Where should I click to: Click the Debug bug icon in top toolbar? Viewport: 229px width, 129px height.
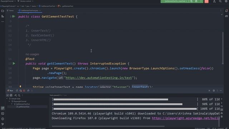coord(196,1)
